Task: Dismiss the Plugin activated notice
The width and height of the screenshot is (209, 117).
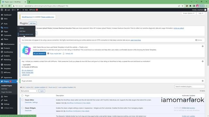Action: (x=202, y=81)
